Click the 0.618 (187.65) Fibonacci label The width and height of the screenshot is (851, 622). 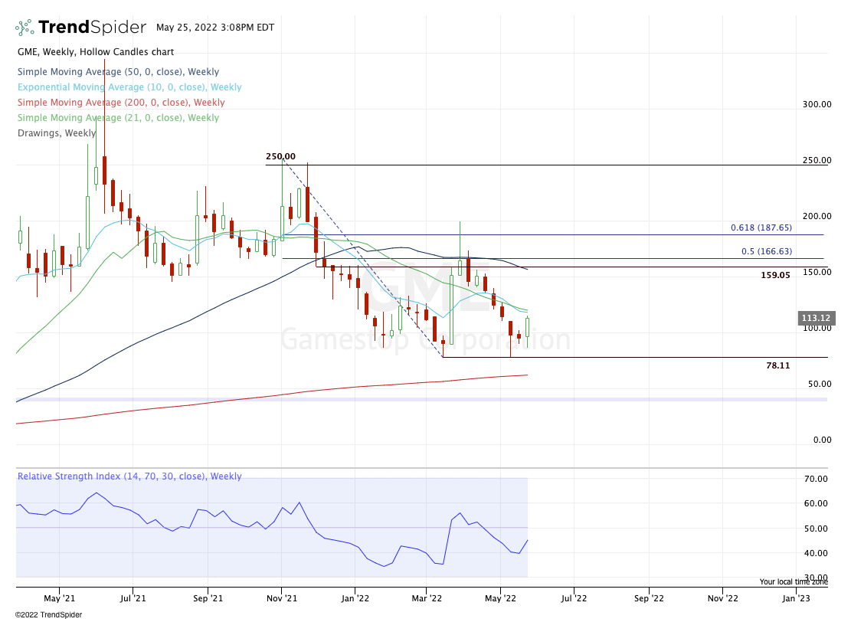pyautogui.click(x=761, y=228)
